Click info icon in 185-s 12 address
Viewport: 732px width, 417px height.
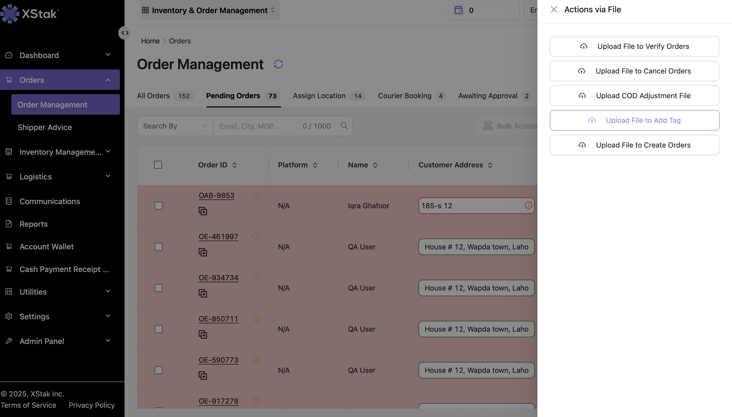click(x=528, y=205)
